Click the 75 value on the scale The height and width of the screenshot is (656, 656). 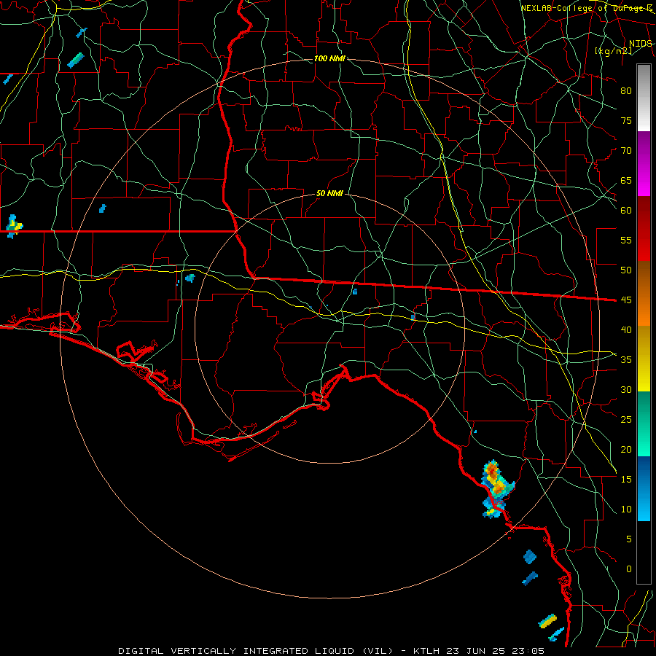pyautogui.click(x=626, y=120)
